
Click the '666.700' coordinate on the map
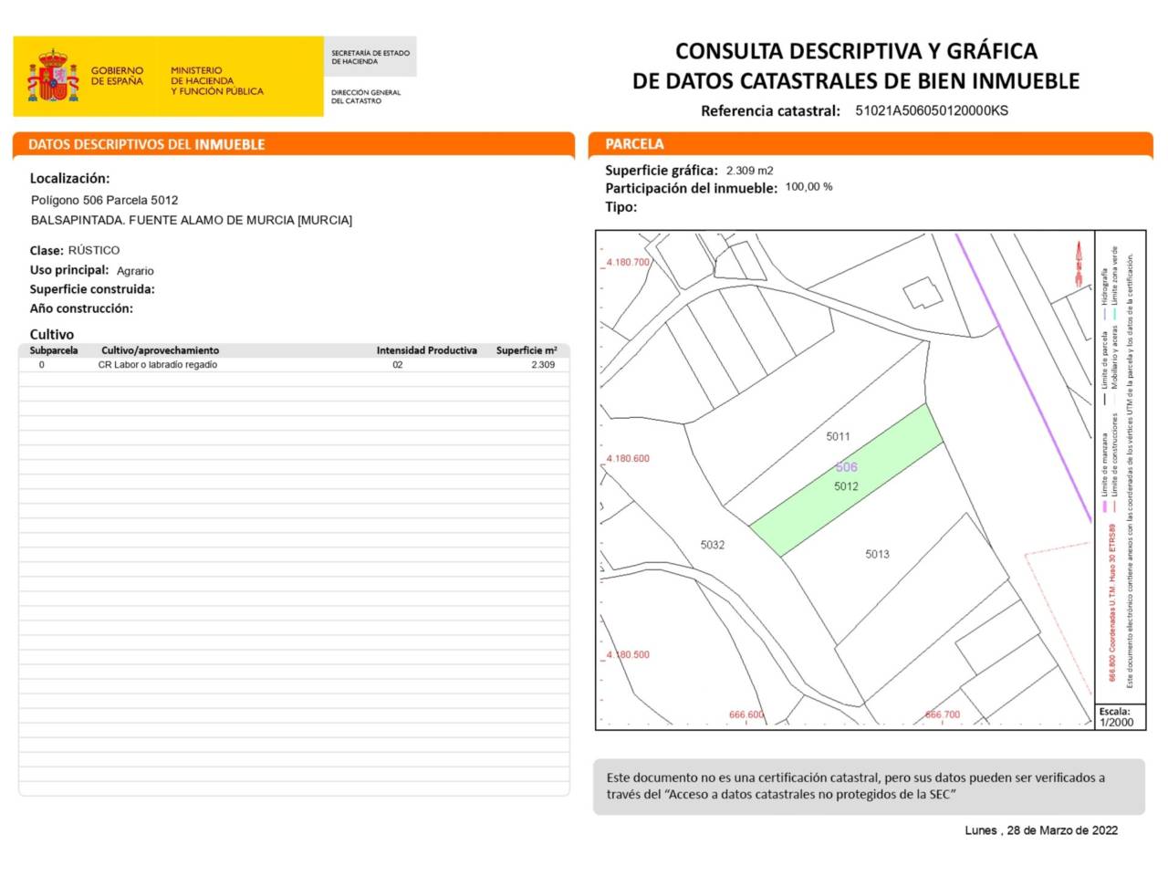pyautogui.click(x=943, y=715)
